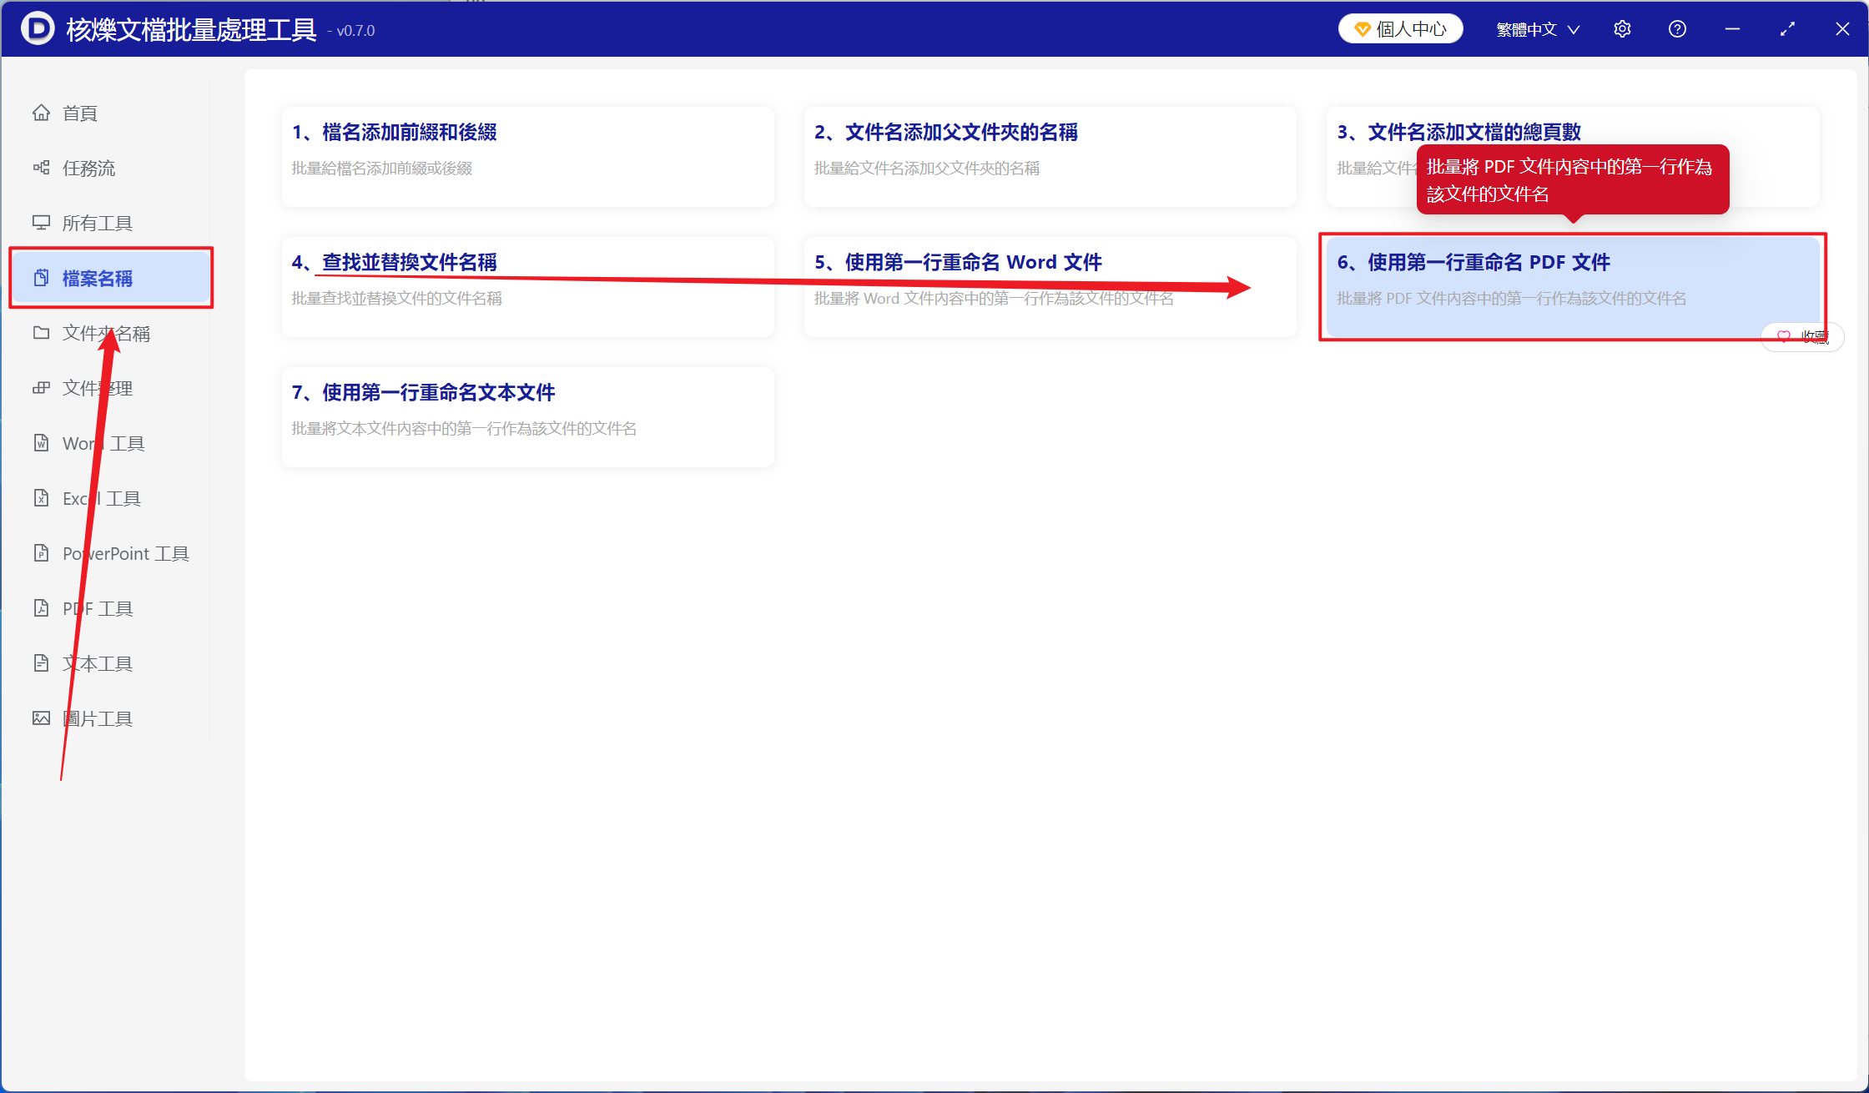The width and height of the screenshot is (1869, 1093).
Task: Click the folder icon beside 文件夾名稱
Action: click(41, 333)
